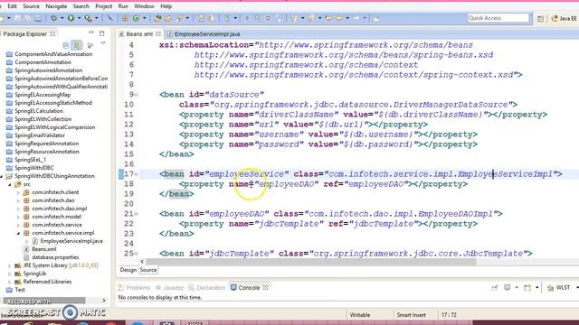The height and width of the screenshot is (325, 579).
Task: Switch to EmployeeServiceImpl.java editor tab
Action: click(x=204, y=34)
